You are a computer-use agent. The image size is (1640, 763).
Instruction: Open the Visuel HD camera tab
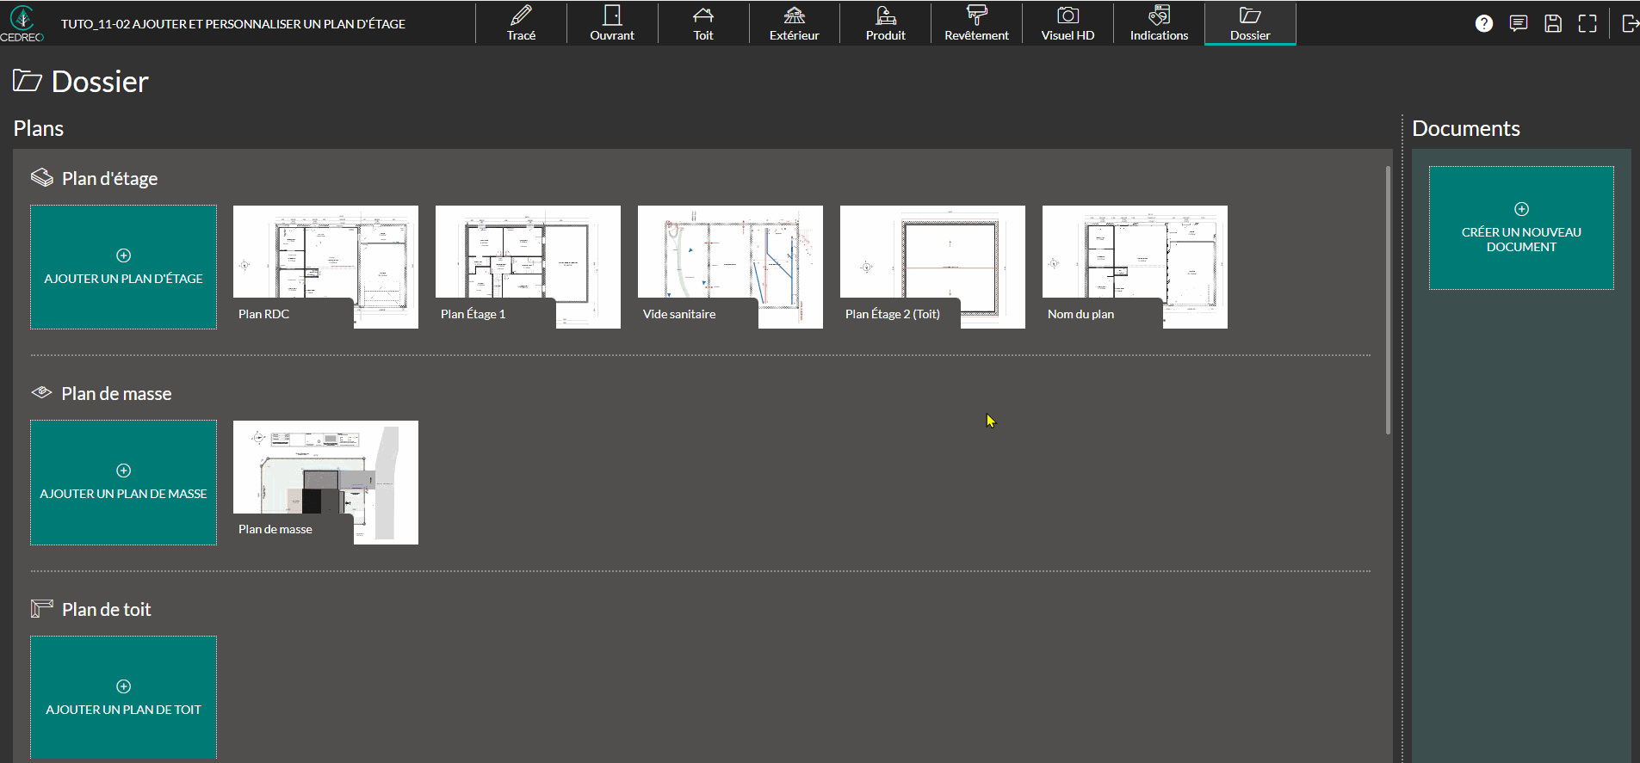pos(1068,23)
